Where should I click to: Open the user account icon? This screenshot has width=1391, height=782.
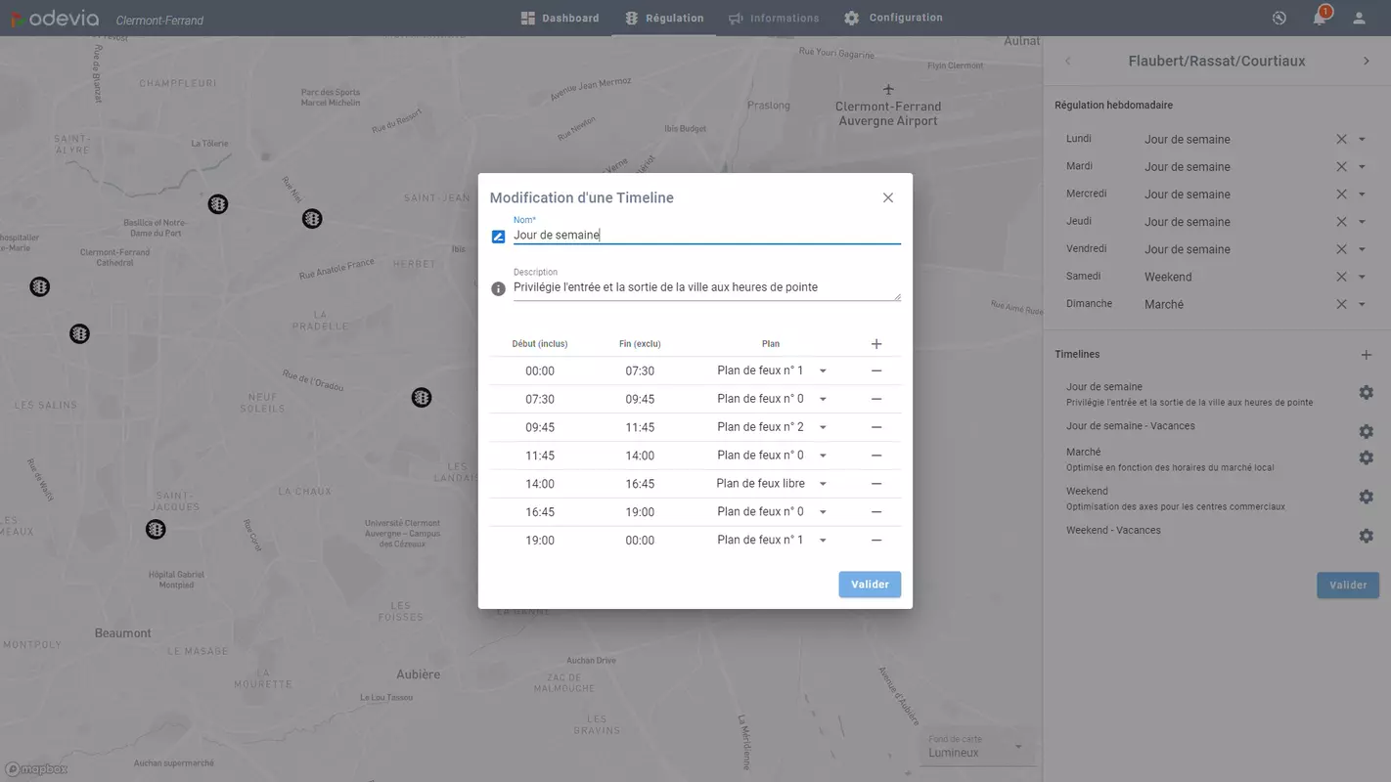[x=1359, y=18]
